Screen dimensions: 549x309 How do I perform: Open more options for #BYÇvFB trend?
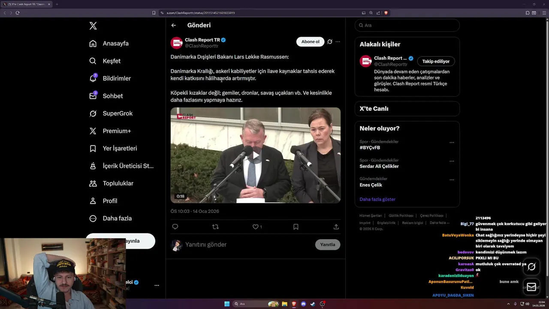[452, 142]
